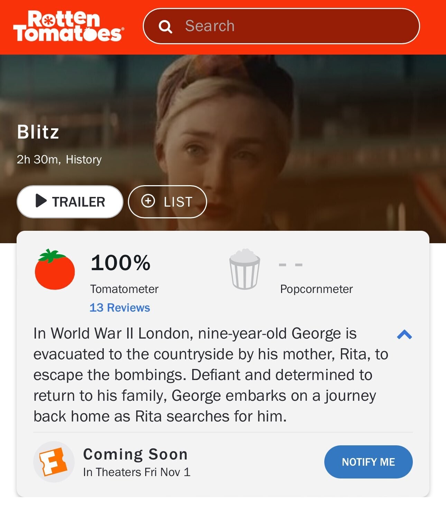446x512 pixels.
Task: Collapse the synopsis with the chevron
Action: click(x=404, y=334)
